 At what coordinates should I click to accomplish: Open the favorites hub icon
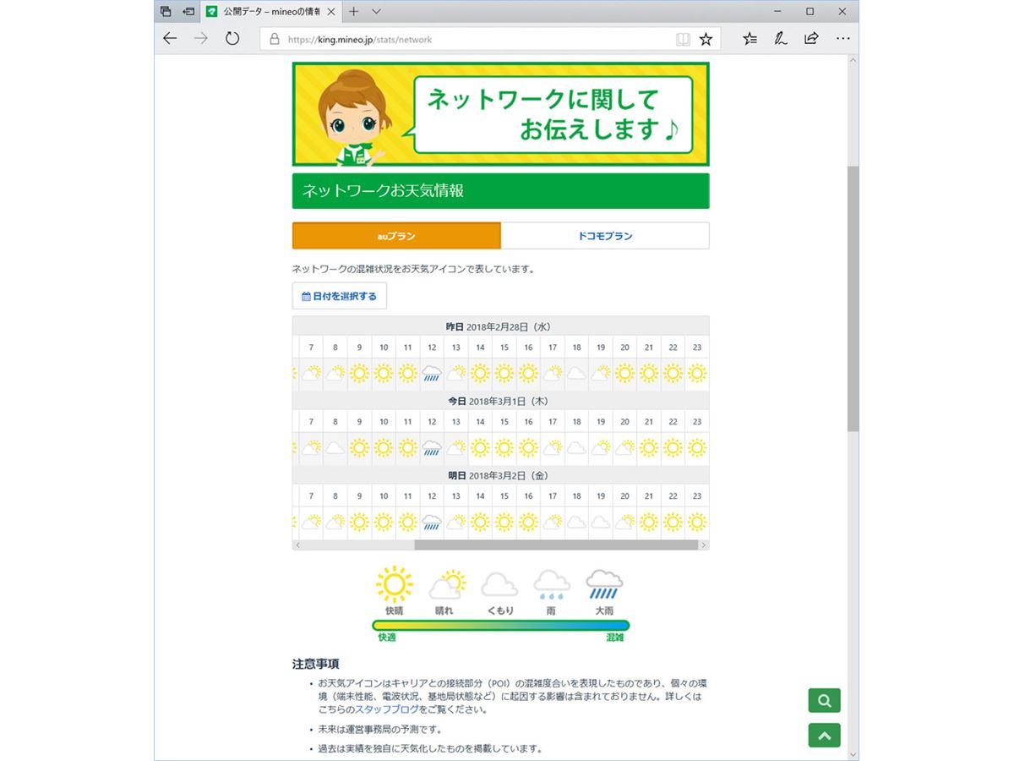click(750, 39)
